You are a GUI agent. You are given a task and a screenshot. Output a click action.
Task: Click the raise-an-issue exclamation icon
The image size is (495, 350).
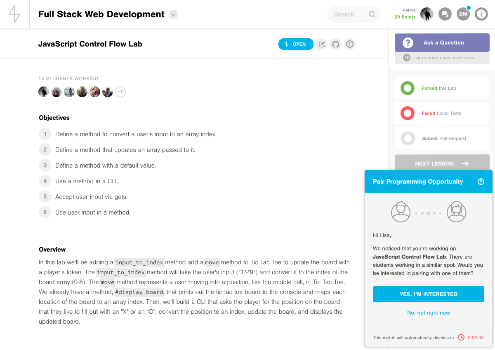click(349, 44)
